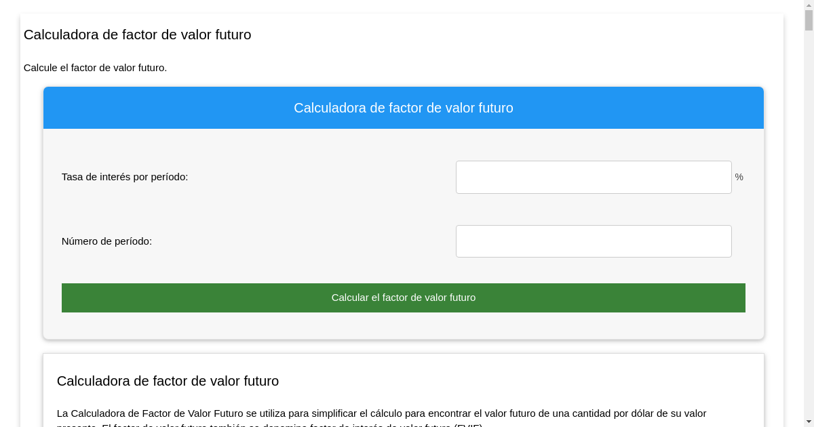Click inside the 'Tasa de interés por período' input field
This screenshot has height=427, width=814.
[594, 177]
